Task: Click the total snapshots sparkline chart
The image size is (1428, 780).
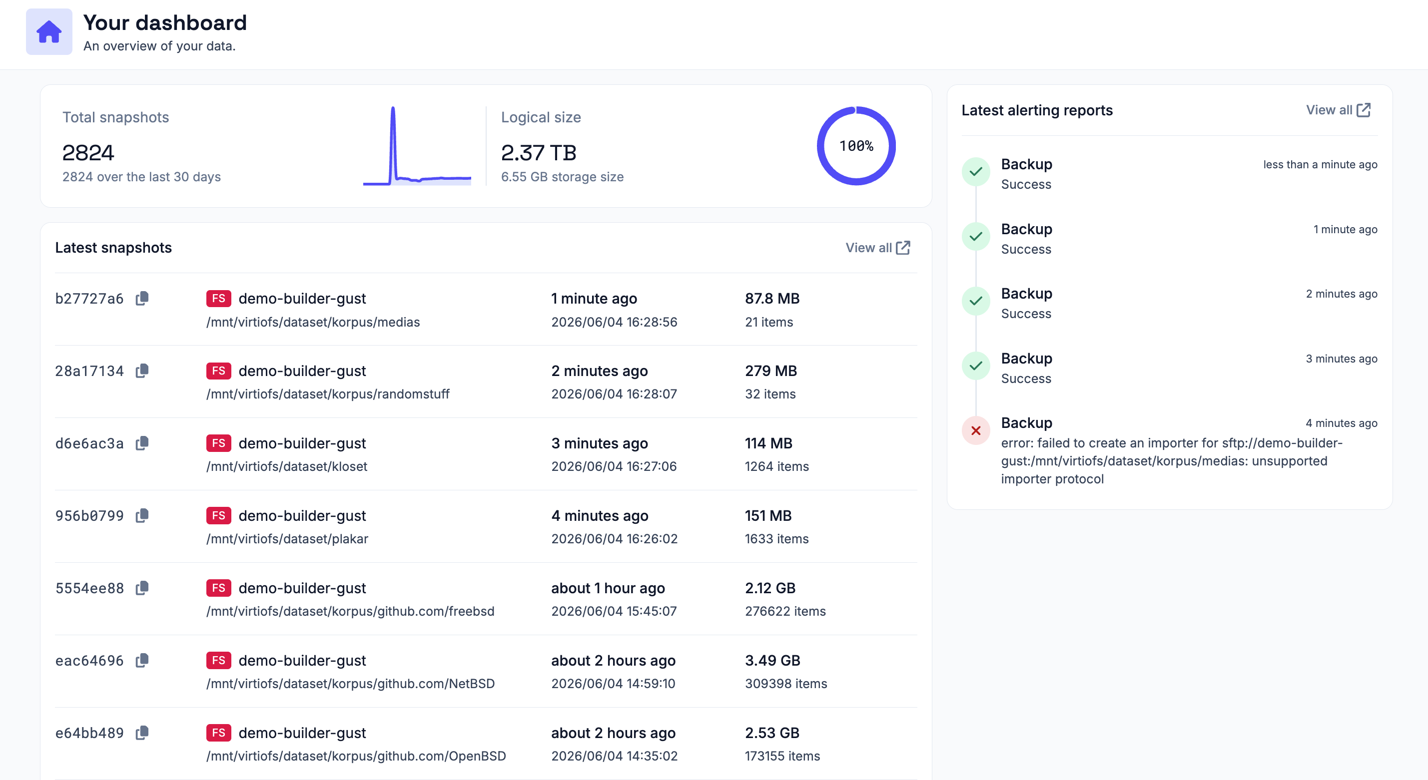Action: point(417,146)
